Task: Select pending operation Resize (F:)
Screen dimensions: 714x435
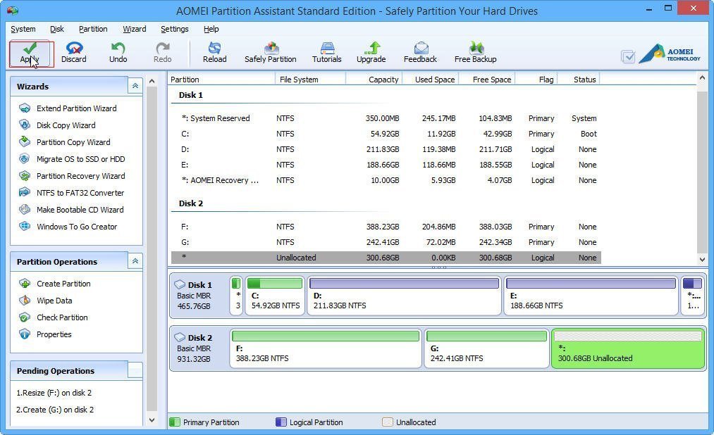Action: [x=54, y=393]
